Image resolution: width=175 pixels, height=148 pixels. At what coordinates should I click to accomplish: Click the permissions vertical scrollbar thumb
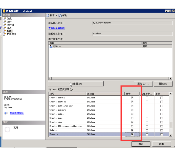click(170, 125)
